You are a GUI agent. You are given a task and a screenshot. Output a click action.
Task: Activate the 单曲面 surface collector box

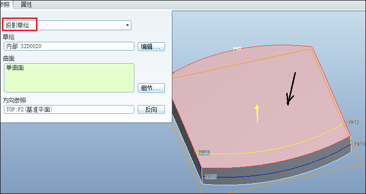click(x=69, y=78)
